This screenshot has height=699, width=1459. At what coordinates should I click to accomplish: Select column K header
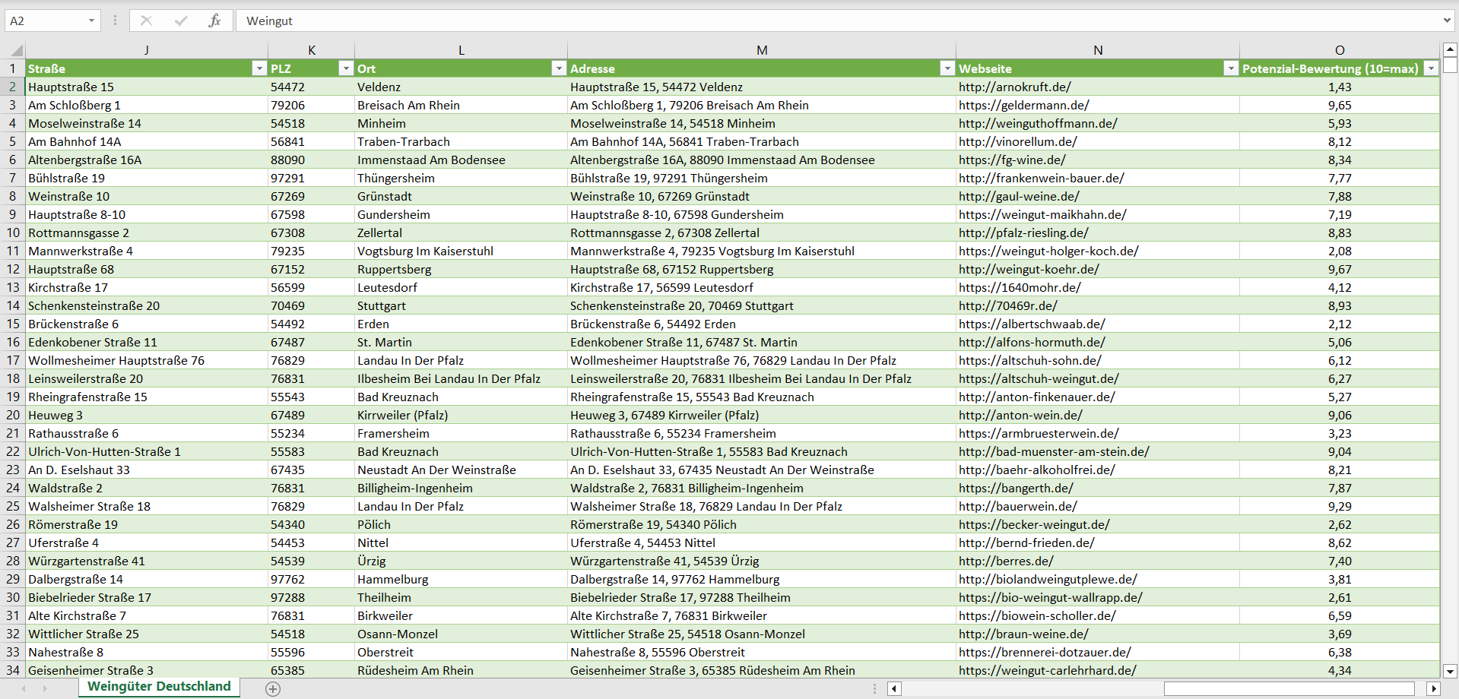312,50
